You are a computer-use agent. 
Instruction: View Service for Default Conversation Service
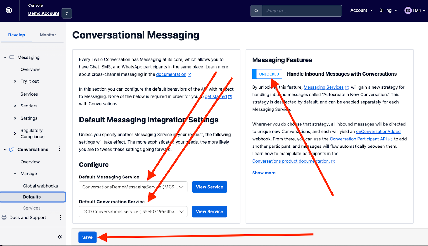209,211
